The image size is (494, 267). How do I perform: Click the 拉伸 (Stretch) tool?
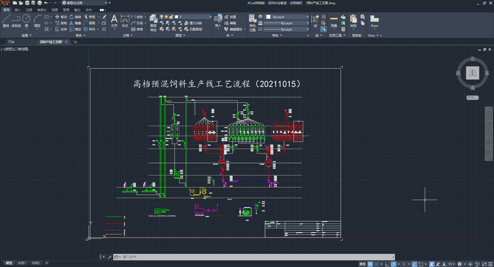point(61,29)
